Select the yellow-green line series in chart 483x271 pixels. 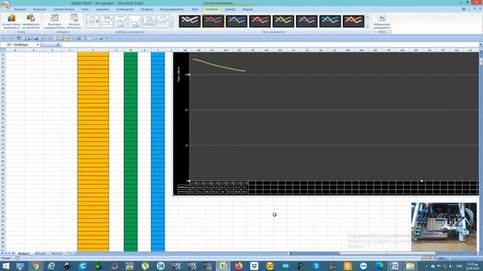tap(219, 65)
